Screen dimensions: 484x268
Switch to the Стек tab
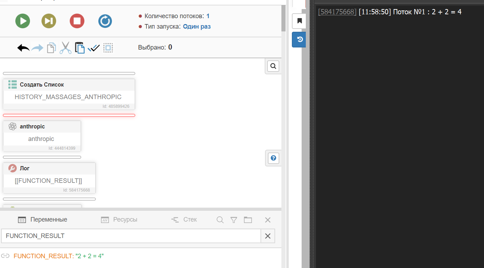(184, 219)
